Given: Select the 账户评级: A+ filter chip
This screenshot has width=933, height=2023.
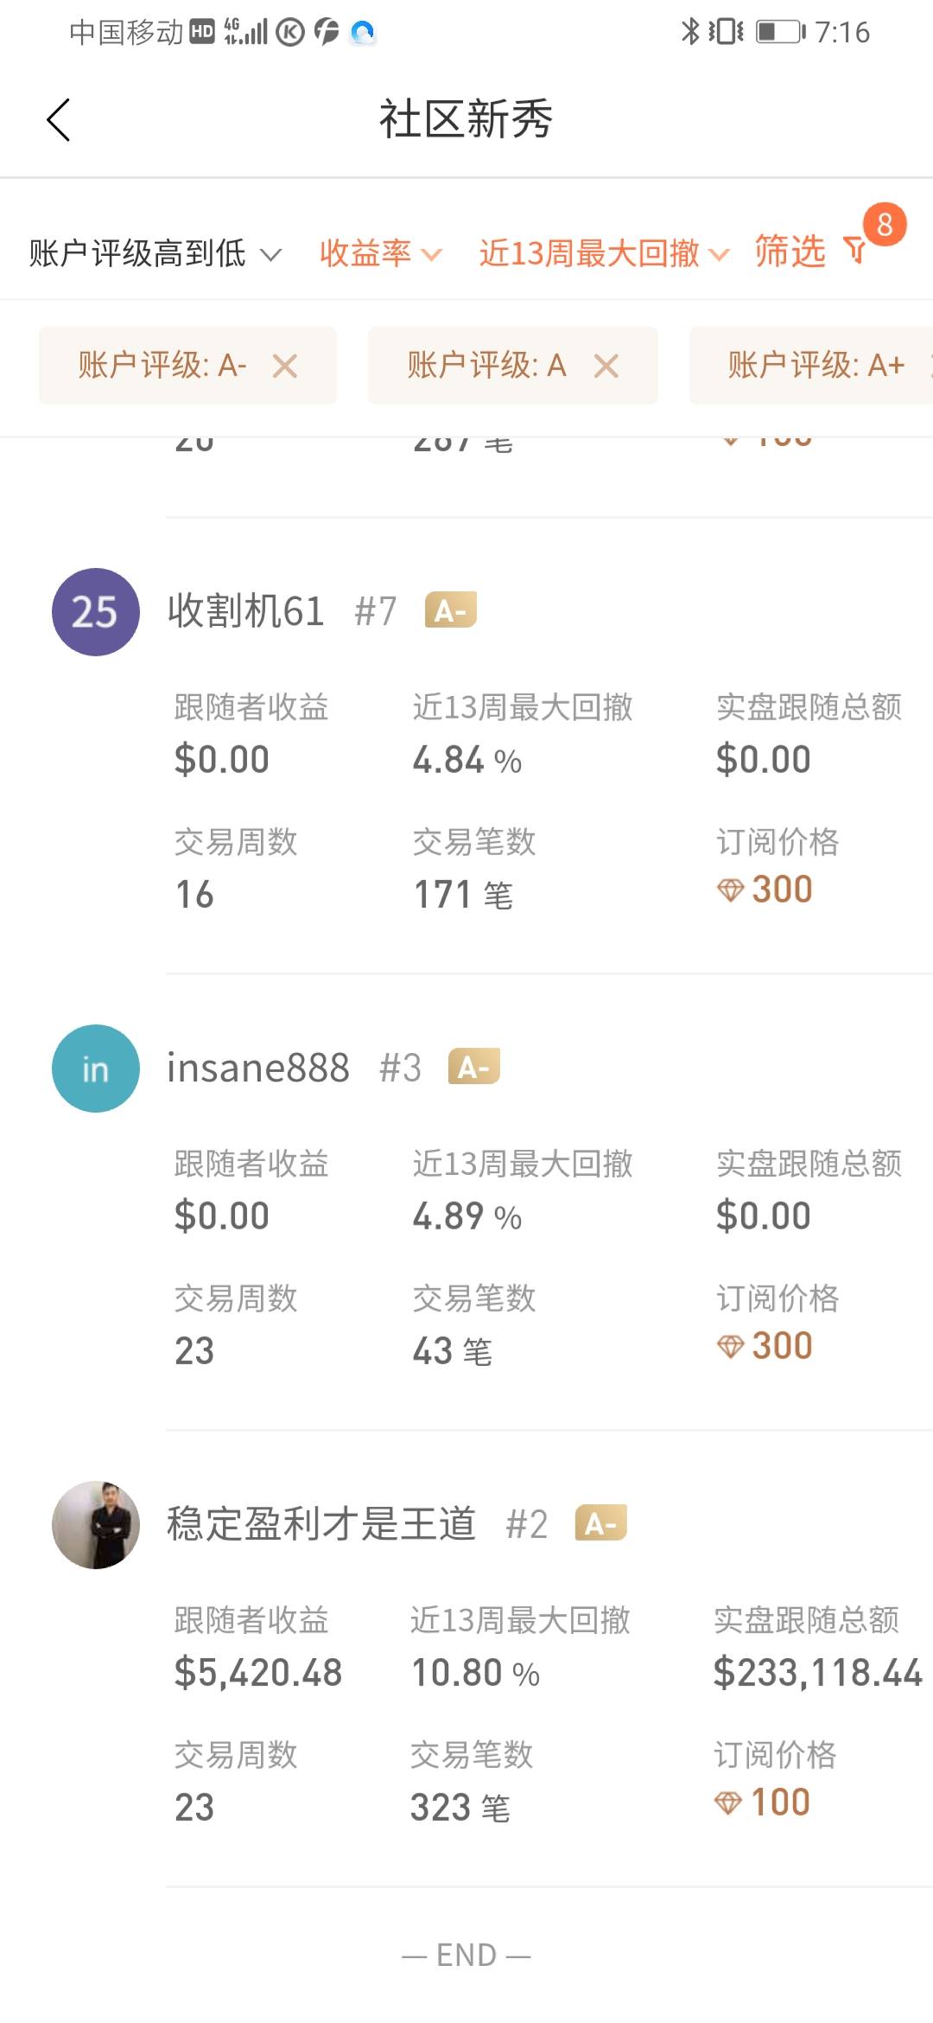Looking at the screenshot, I should click(816, 366).
